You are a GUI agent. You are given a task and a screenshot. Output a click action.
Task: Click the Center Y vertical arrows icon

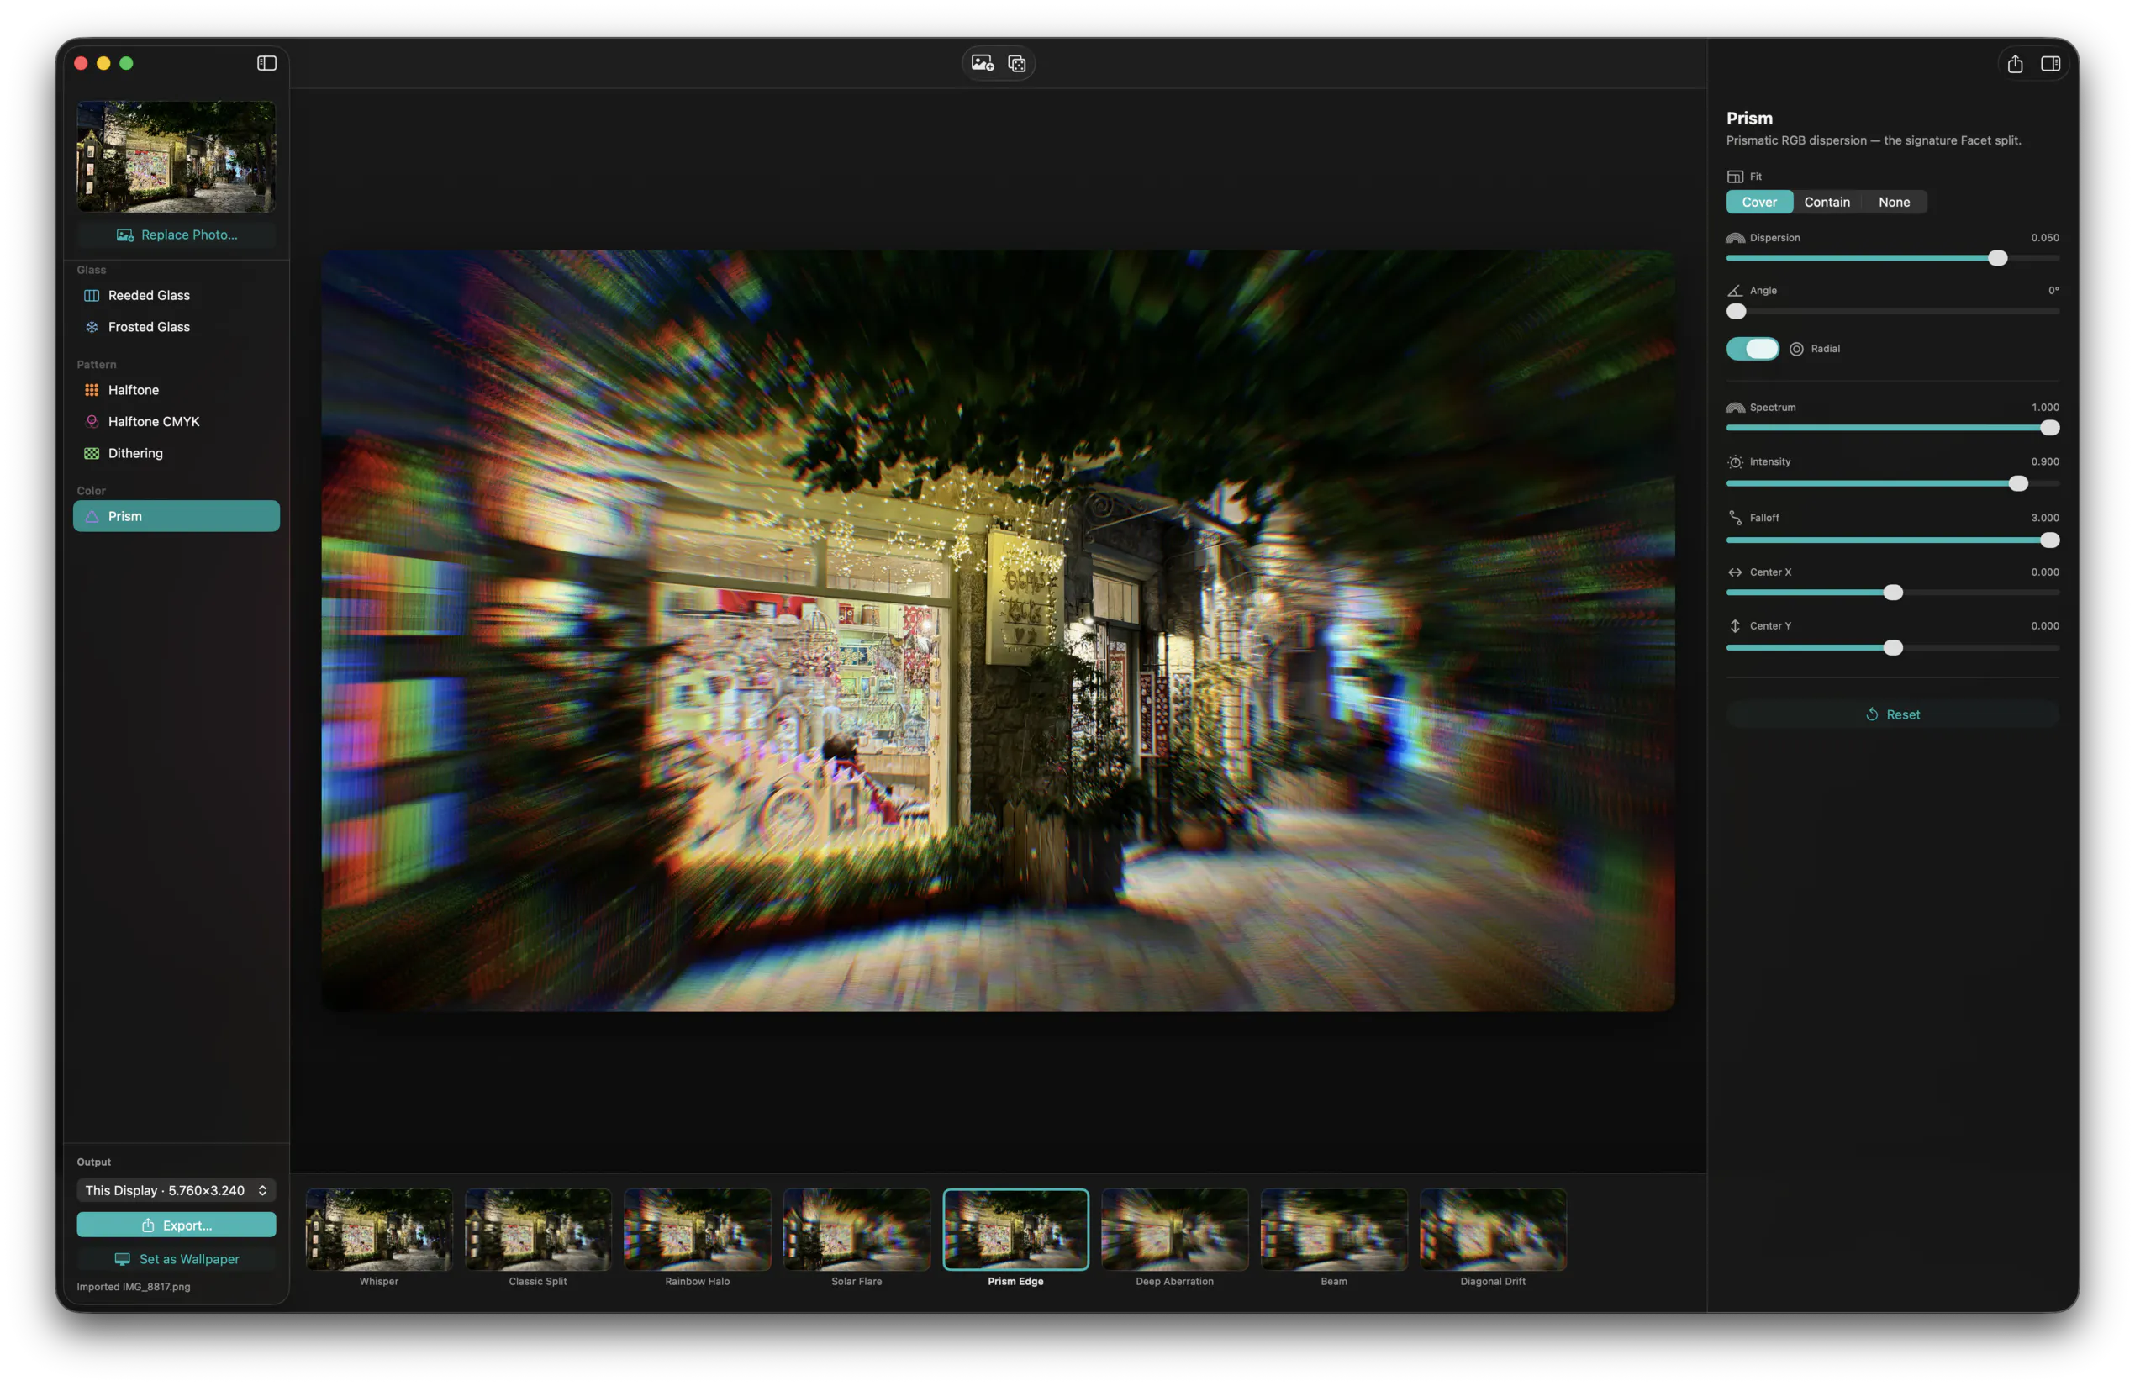click(x=1735, y=626)
